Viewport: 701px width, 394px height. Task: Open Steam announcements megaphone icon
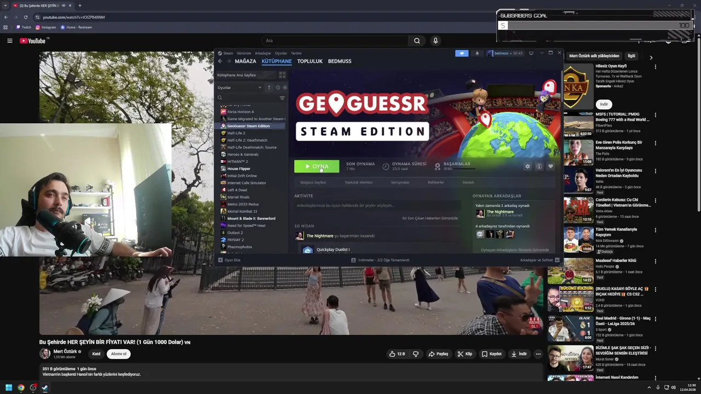click(x=462, y=53)
